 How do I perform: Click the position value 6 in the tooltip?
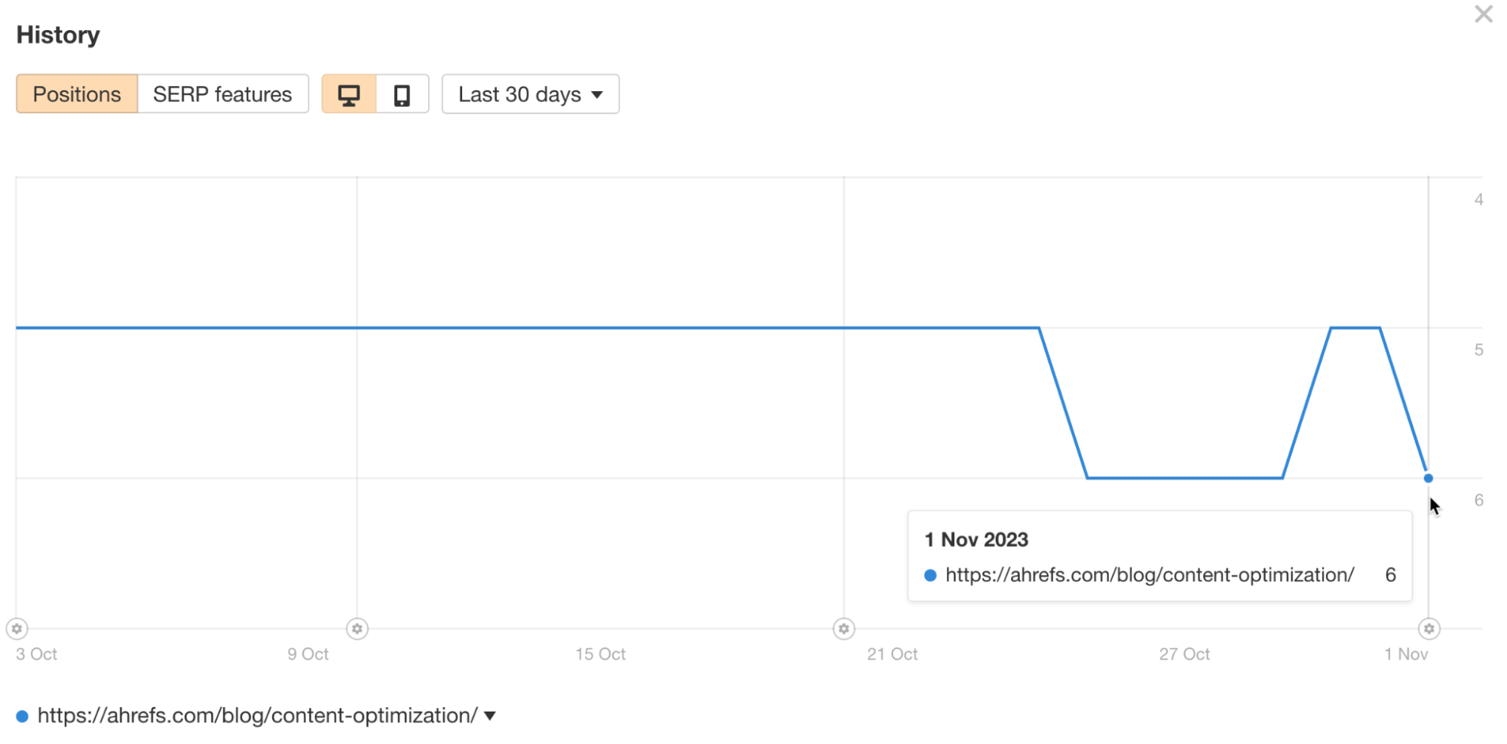(1389, 574)
